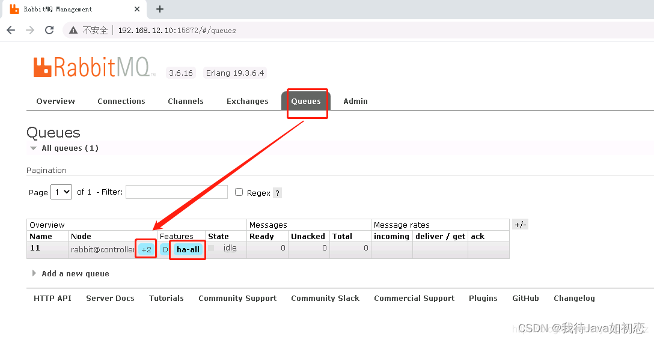Screen dimensions: 654x340
Task: Sort by ack column header
Action: click(x=477, y=236)
